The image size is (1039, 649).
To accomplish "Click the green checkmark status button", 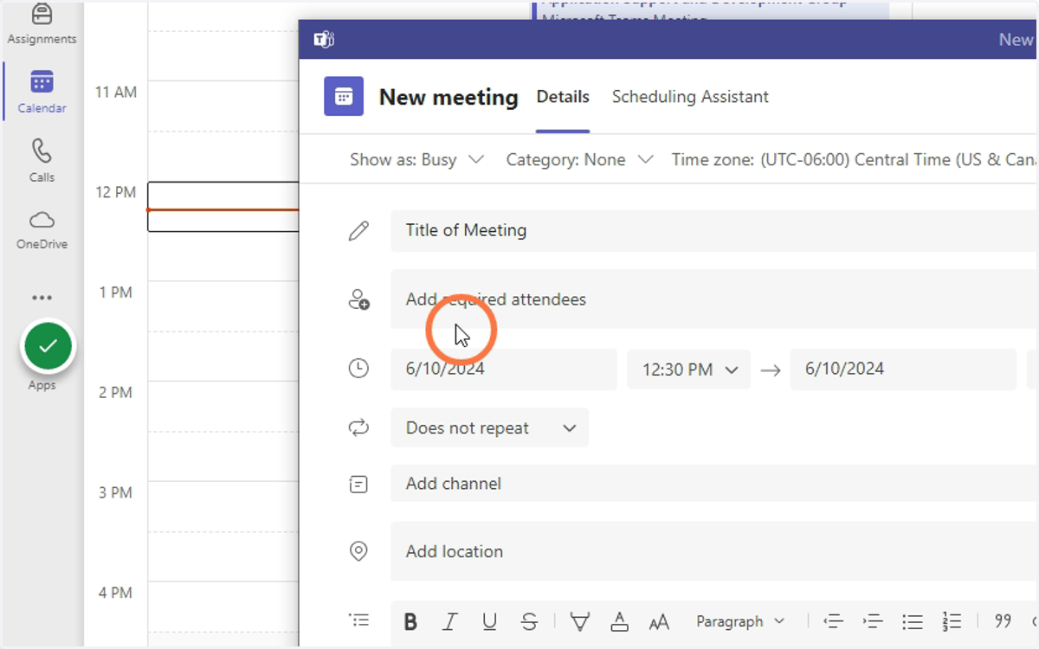I will pyautogui.click(x=48, y=346).
